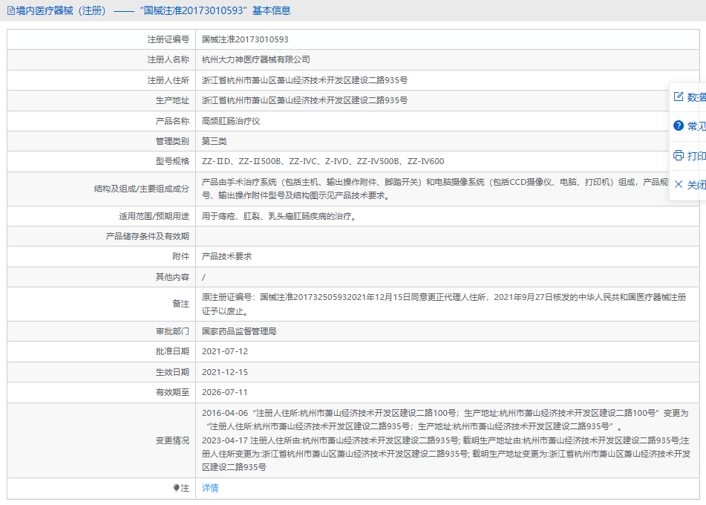Click the 关闭 close text in floating menu
This screenshot has width=706, height=505.
696,185
